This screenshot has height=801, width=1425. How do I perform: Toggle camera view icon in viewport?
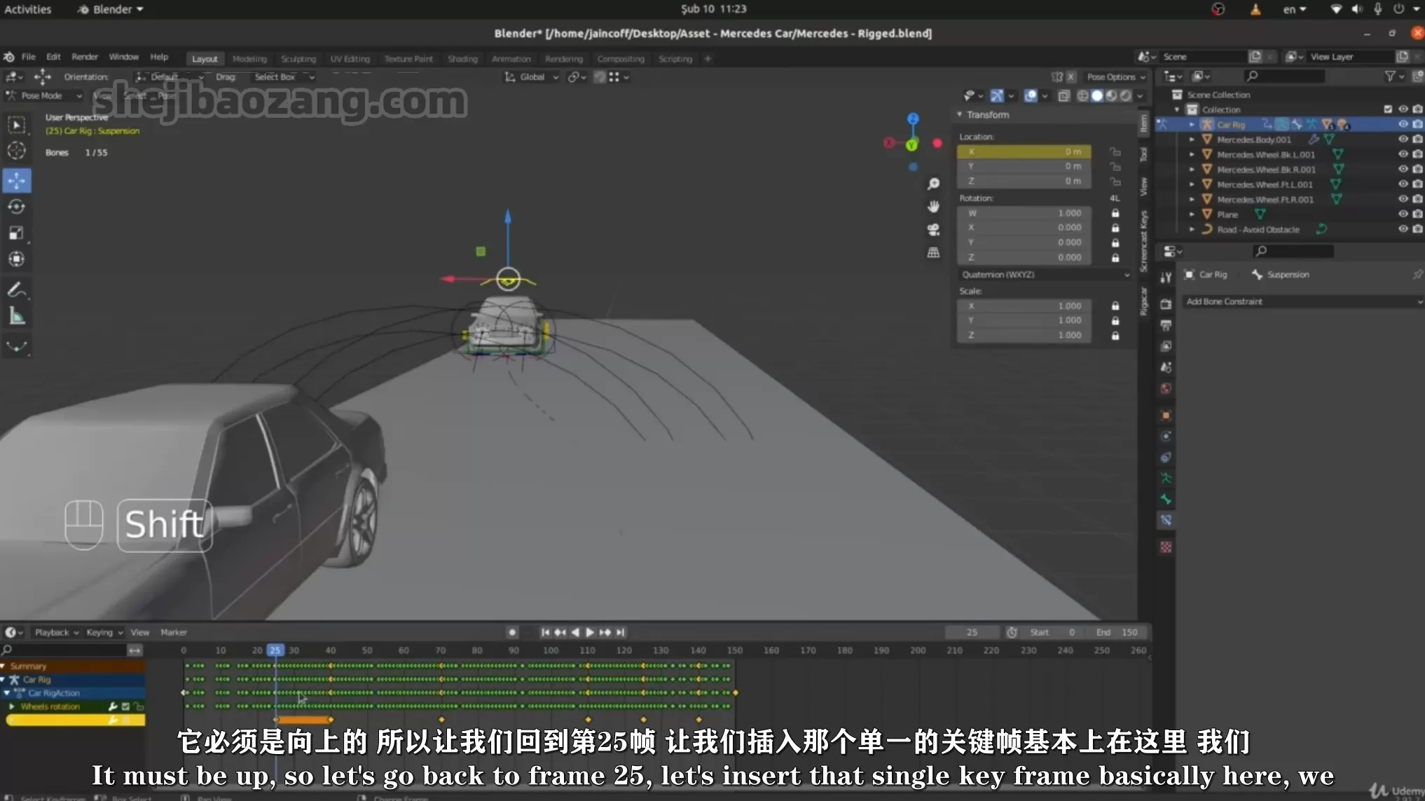pyautogui.click(x=933, y=230)
